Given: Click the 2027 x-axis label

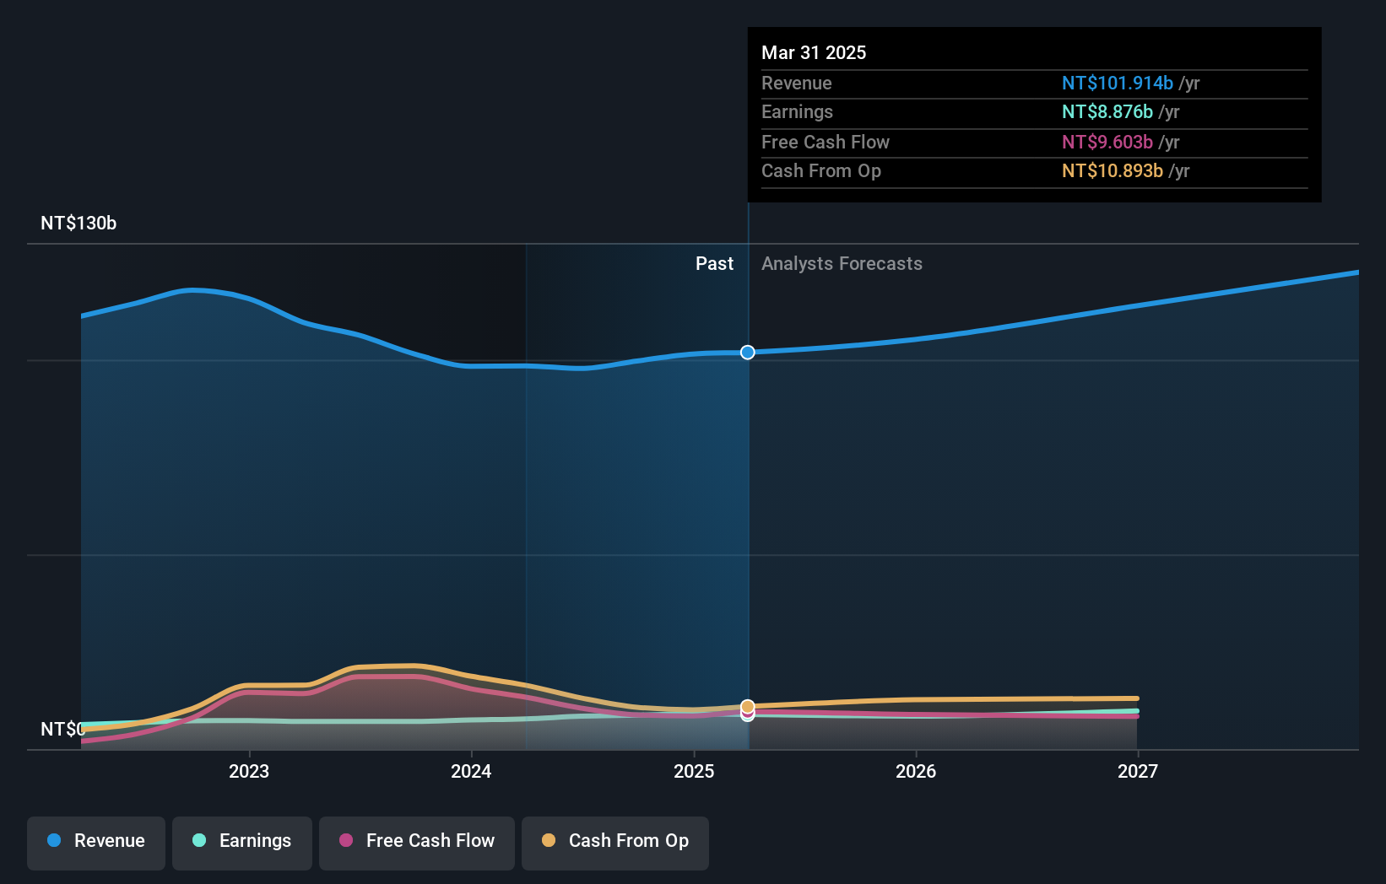Looking at the screenshot, I should (1138, 771).
